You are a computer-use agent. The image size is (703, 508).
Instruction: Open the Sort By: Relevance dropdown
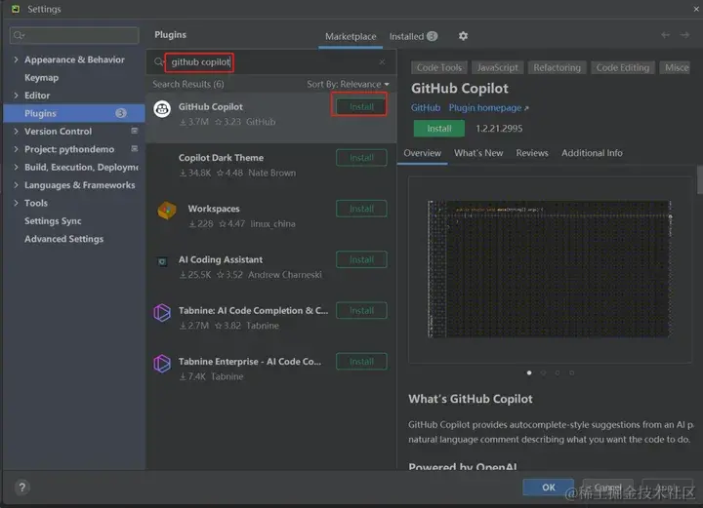click(x=348, y=84)
